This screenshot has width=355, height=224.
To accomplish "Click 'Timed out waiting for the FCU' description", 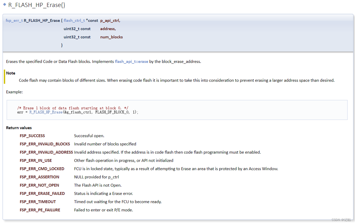I will pos(118,202).
